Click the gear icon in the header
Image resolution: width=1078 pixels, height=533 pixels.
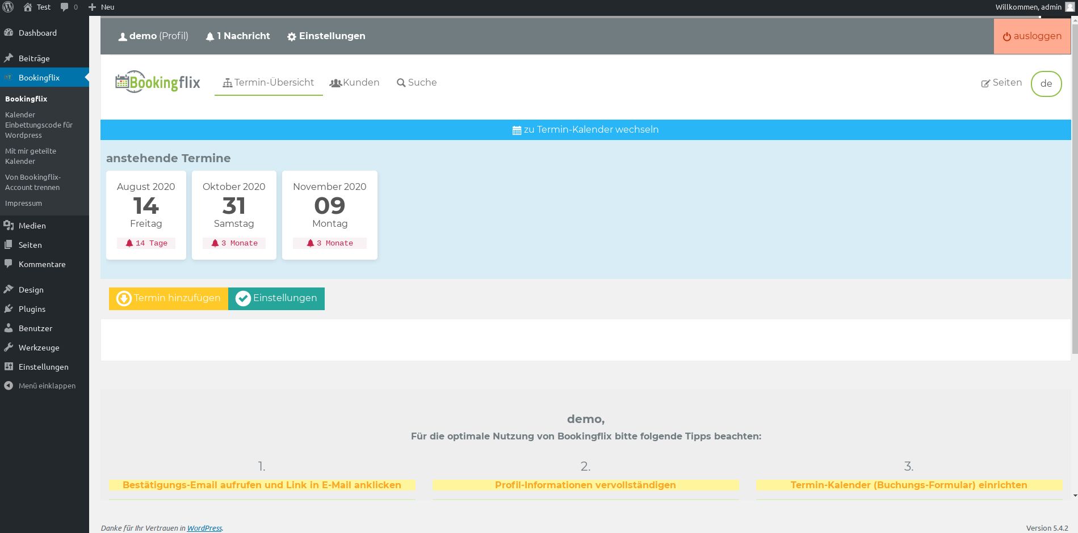292,36
